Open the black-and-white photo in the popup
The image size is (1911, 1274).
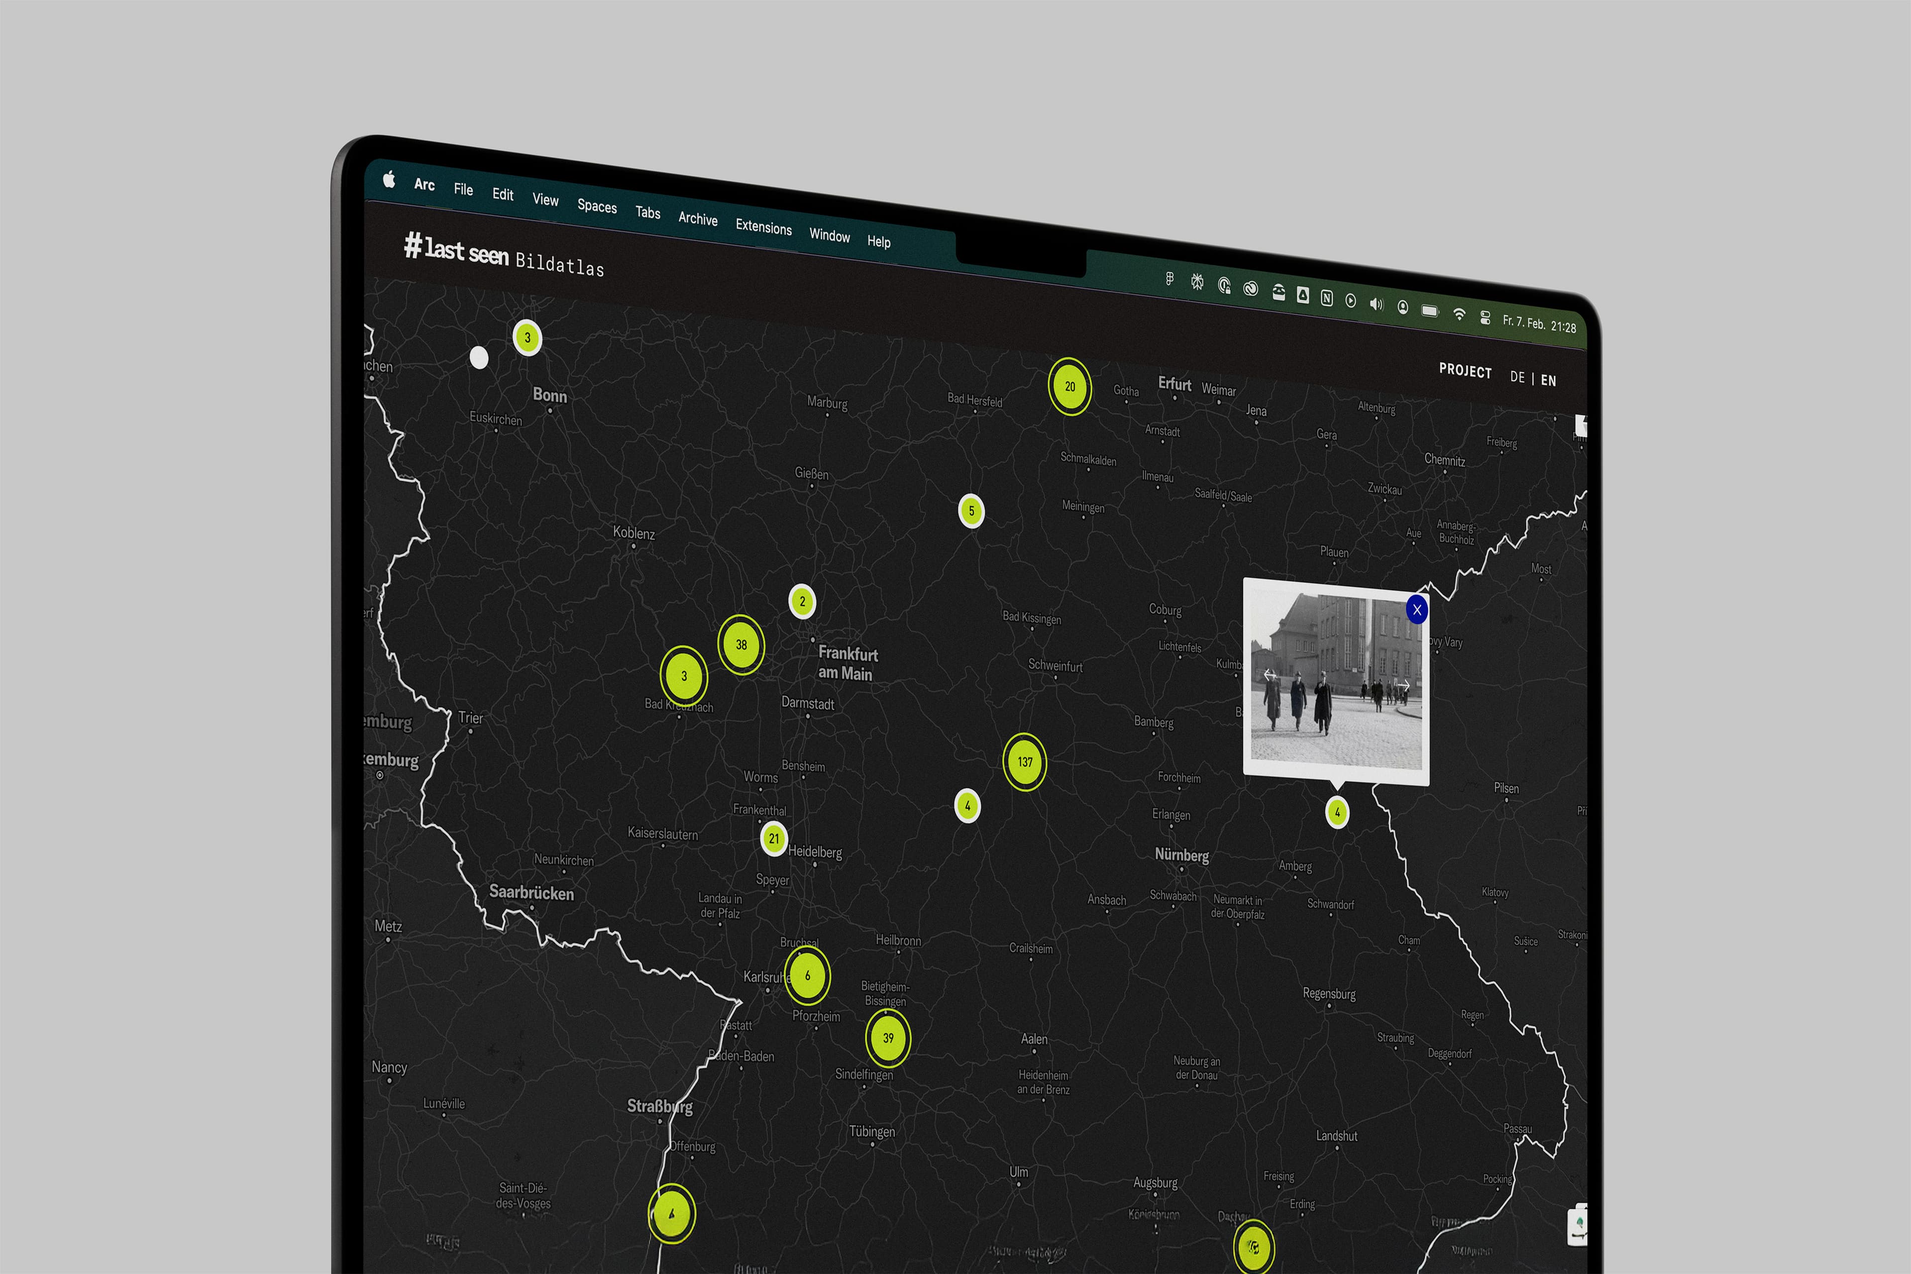click(x=1337, y=682)
